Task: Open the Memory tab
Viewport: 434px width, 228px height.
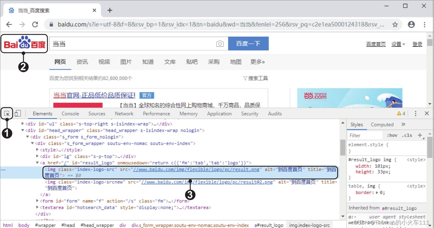Action: point(189,113)
